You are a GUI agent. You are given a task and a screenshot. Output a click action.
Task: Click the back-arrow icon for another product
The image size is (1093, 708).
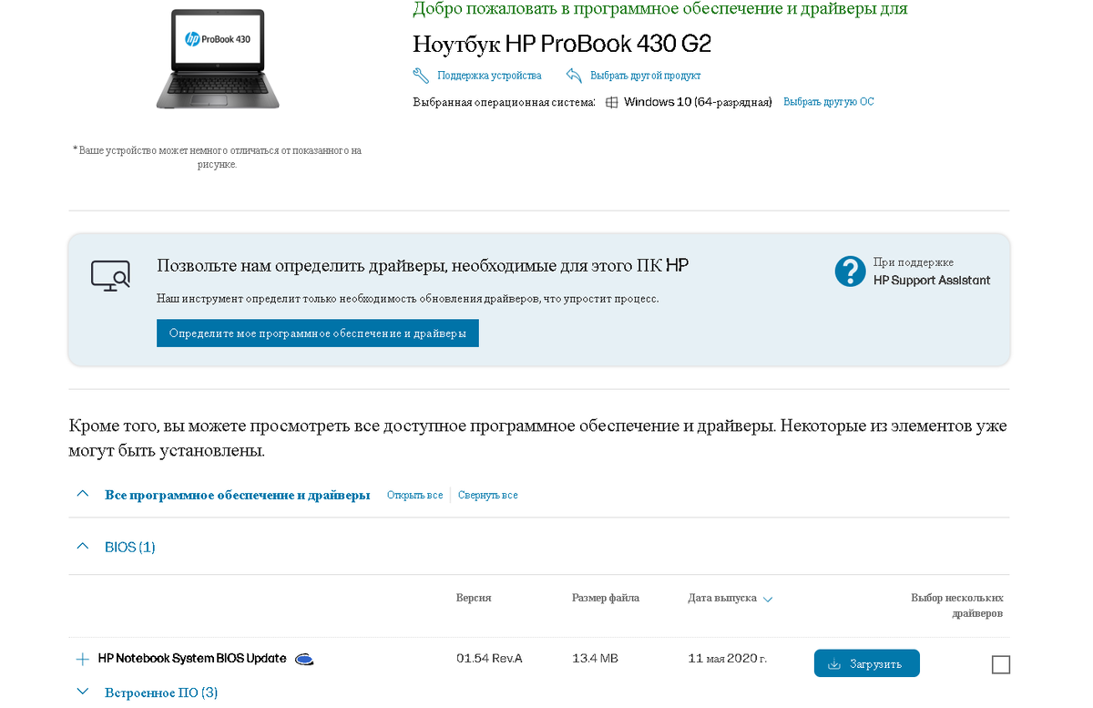574,76
